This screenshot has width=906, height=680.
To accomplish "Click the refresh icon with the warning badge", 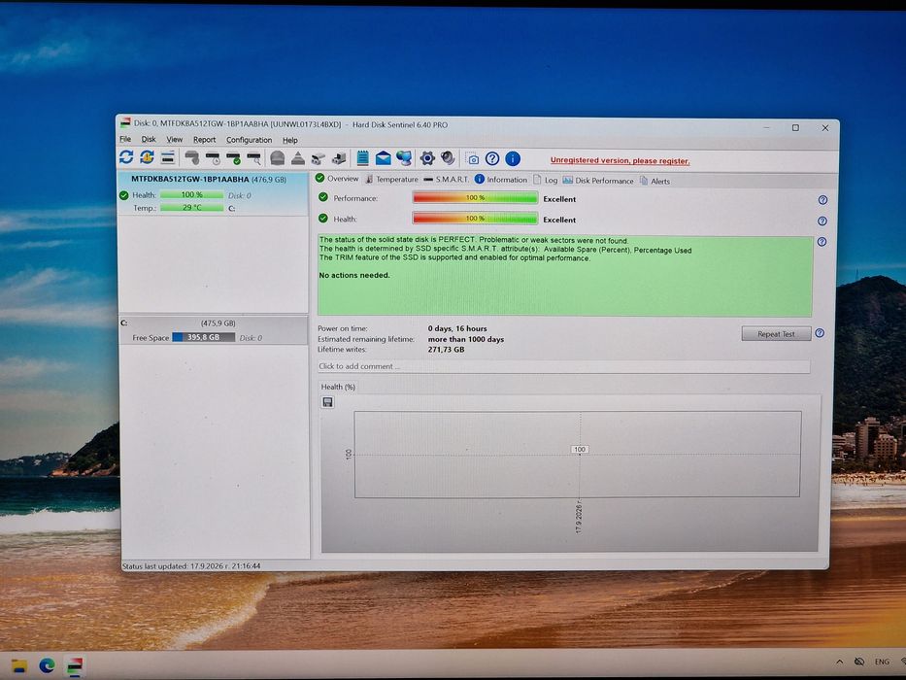I will click(x=147, y=156).
